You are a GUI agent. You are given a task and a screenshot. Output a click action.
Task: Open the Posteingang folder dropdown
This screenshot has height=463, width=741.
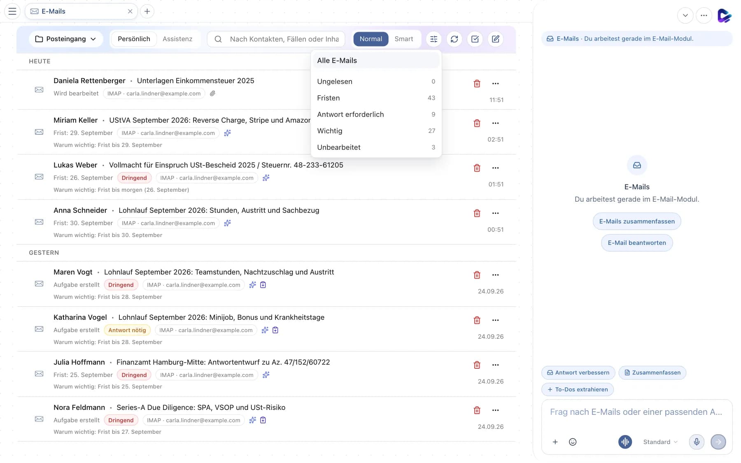(66, 39)
